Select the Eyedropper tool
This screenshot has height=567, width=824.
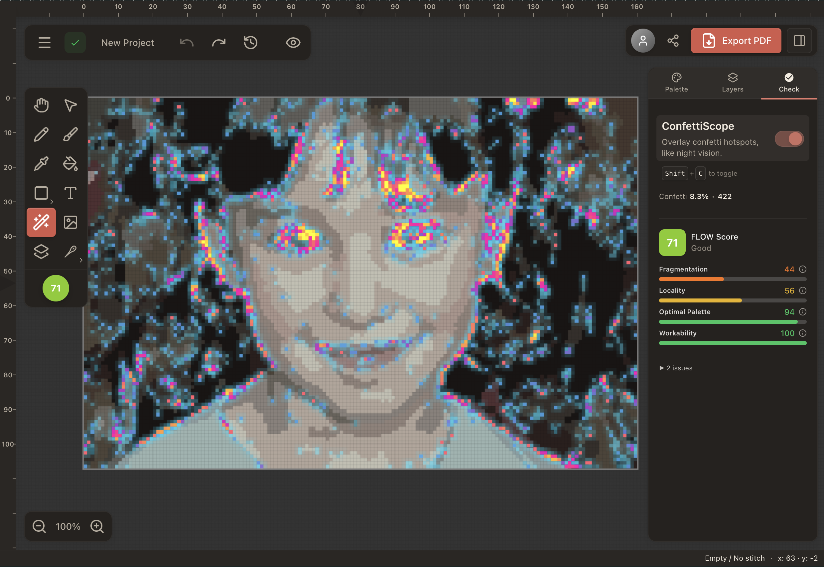pyautogui.click(x=41, y=164)
